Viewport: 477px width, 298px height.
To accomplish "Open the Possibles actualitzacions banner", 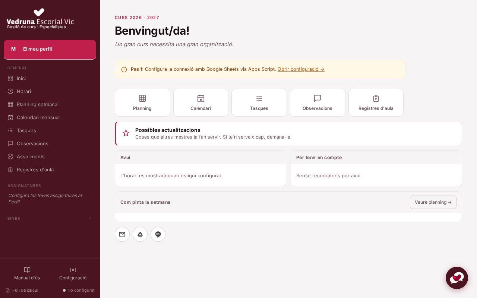I will coord(288,133).
